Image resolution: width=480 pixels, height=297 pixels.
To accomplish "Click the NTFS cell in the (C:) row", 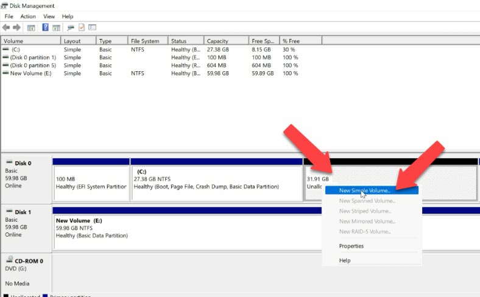I will click(x=138, y=49).
